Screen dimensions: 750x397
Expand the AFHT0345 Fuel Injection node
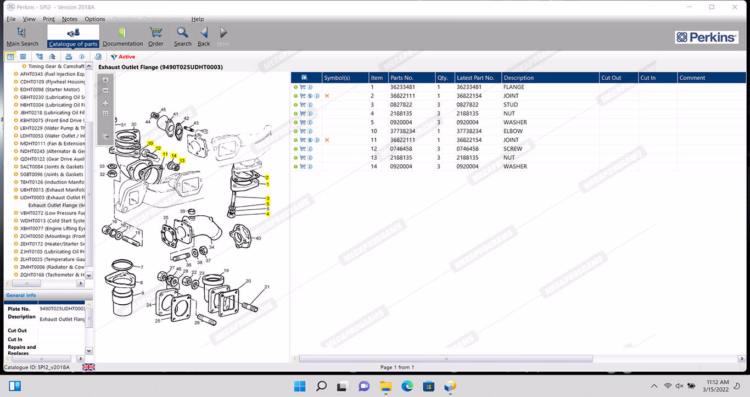[16, 74]
